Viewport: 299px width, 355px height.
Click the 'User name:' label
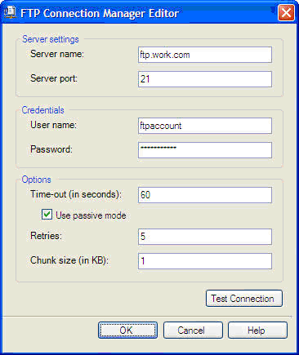pyautogui.click(x=54, y=125)
